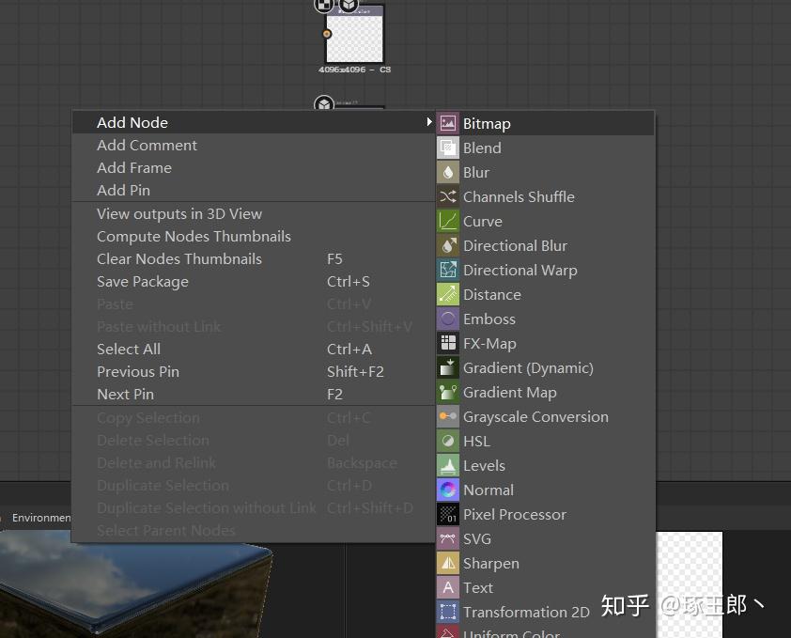Choose Previous Pin menu entry
791x638 pixels.
point(253,371)
